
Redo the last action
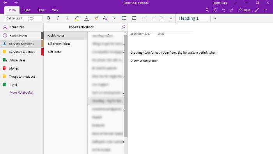pos(232,10)
